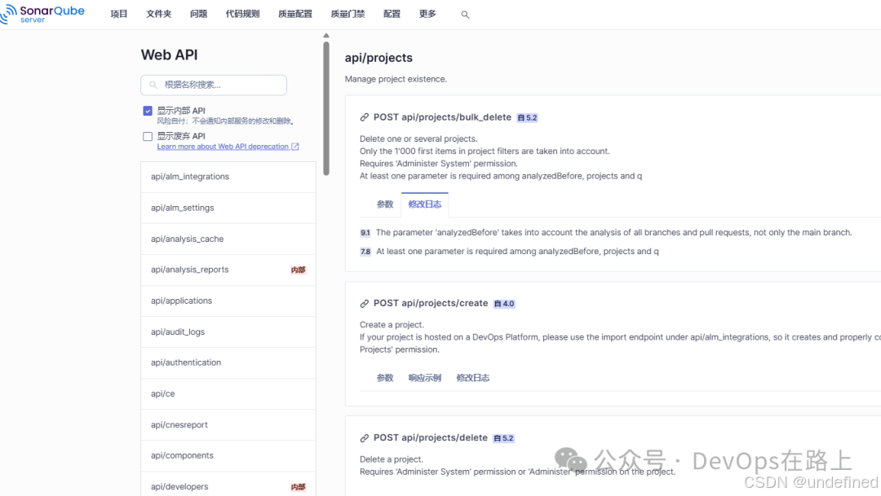Click the permalink icon for api/projects/create
Screen dimensions: 881x496
coord(365,304)
